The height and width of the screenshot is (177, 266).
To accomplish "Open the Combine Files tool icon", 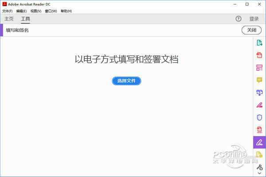I will pos(259,93).
